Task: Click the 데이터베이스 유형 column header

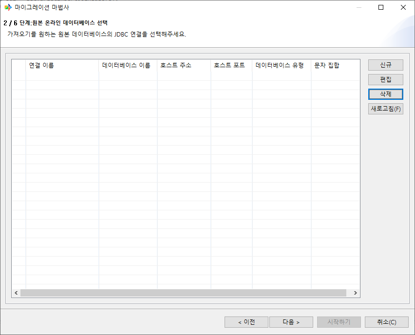Action: click(x=281, y=66)
